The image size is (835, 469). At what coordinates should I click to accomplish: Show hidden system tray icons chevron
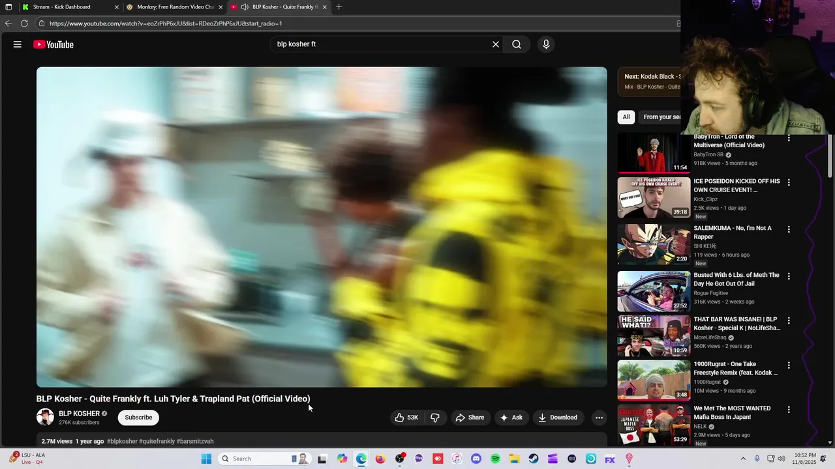[743, 459]
